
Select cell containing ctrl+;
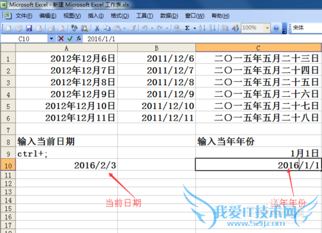coord(66,154)
